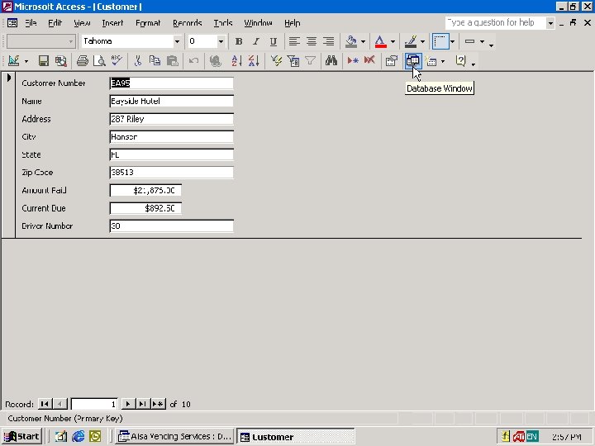Go to next record button
The height and width of the screenshot is (446, 595).
(128, 404)
